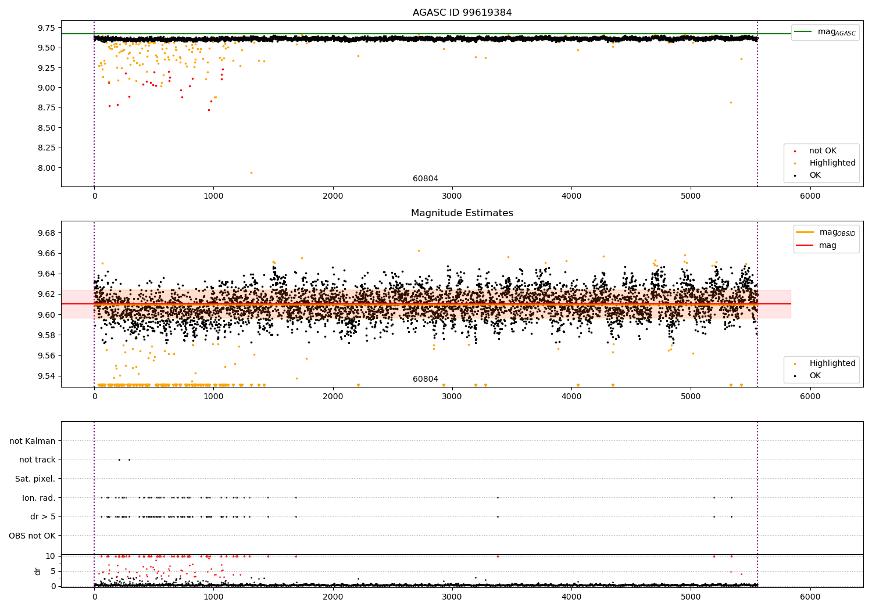Click the "not Kalman" axis label
The width and height of the screenshot is (872, 610).
(33, 441)
